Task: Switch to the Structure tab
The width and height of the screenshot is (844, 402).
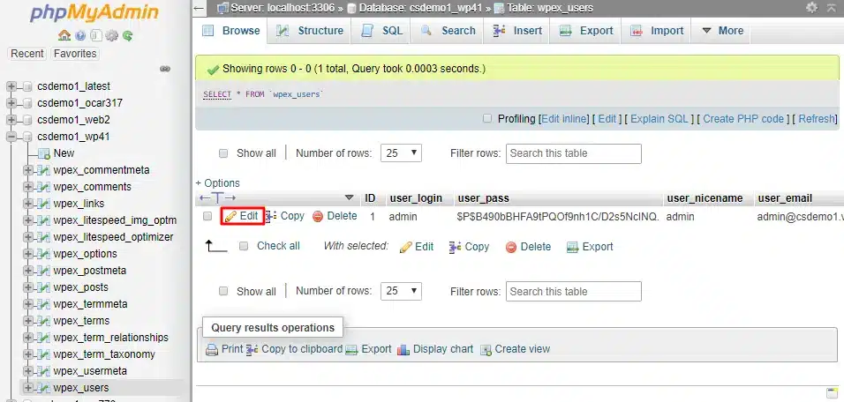Action: tap(311, 31)
